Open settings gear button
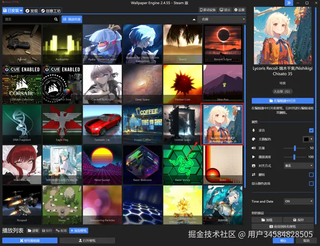Viewport: 320px width, 246px height. [x=239, y=10]
